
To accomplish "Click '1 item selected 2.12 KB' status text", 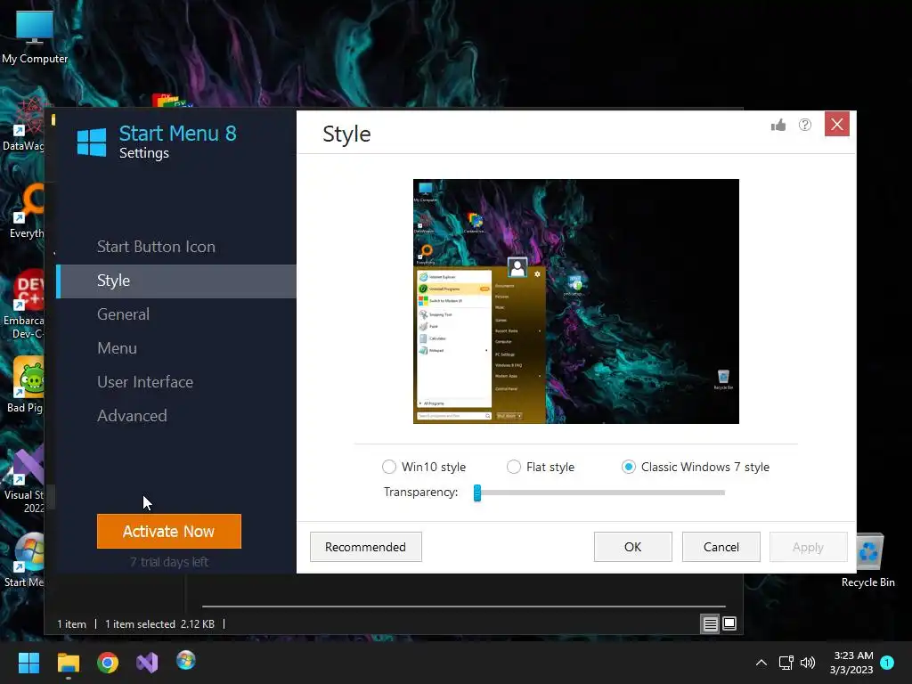I will (x=160, y=624).
